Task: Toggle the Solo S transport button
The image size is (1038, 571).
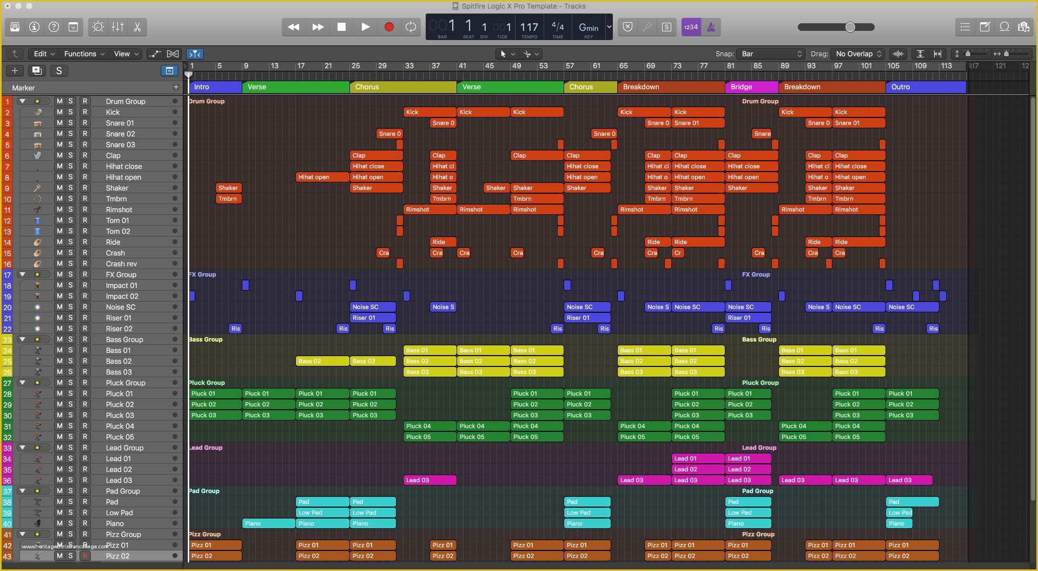Action: point(667,27)
